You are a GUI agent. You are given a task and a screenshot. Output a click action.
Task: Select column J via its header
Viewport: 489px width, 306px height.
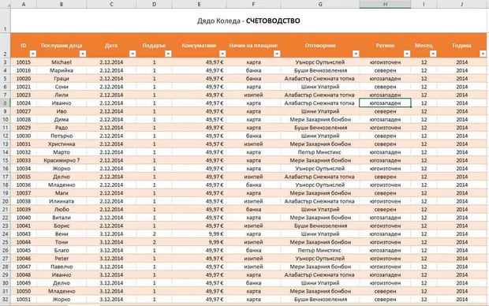pyautogui.click(x=462, y=4)
